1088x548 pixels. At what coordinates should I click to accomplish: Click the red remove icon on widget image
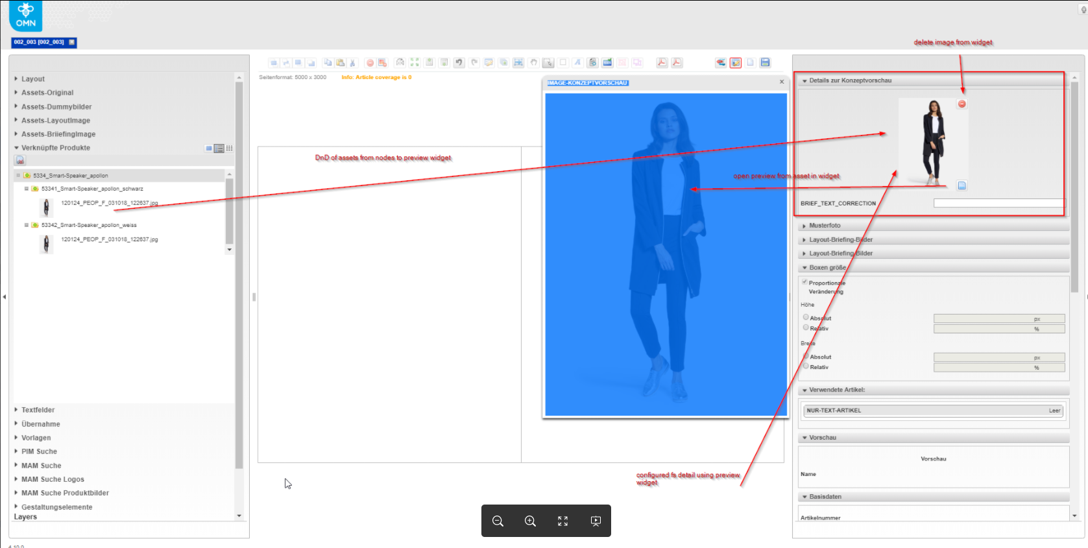962,104
